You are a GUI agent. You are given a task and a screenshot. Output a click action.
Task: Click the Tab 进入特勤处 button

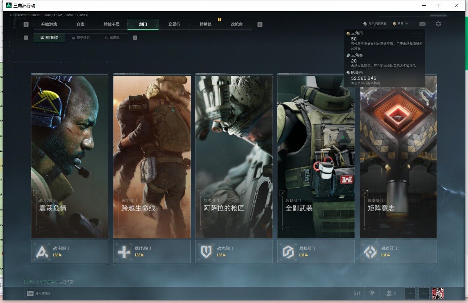click(x=38, y=294)
